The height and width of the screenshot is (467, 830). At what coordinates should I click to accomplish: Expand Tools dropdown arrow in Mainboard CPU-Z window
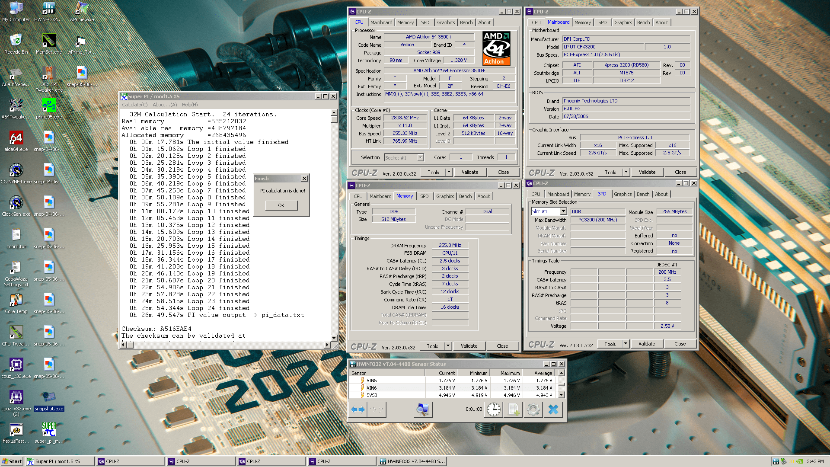point(626,172)
